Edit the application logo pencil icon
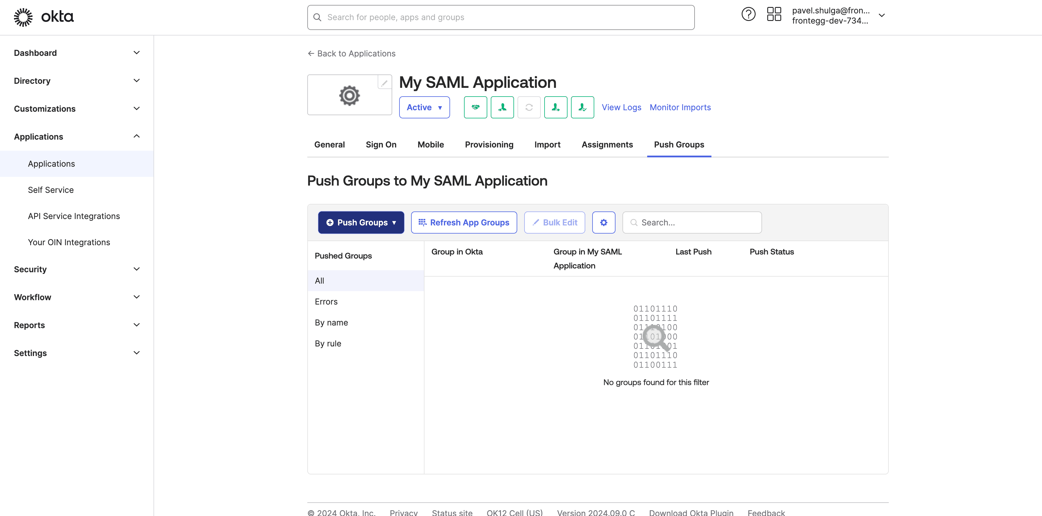Screen dimensions: 1042x516 click(x=384, y=82)
